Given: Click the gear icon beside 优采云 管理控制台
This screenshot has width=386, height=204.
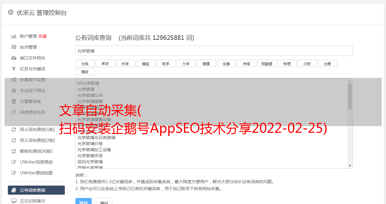Looking at the screenshot, I should pyautogui.click(x=11, y=12).
